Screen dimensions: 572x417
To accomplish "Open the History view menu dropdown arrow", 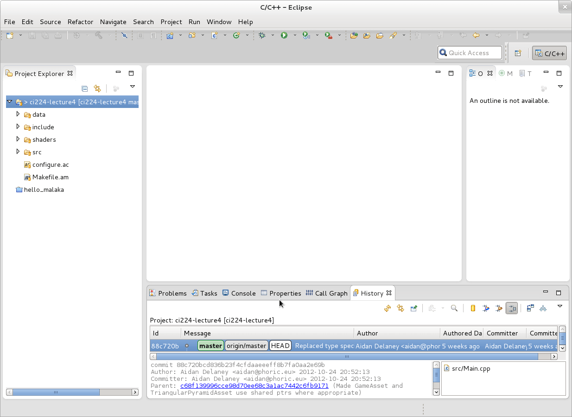I will [560, 306].
